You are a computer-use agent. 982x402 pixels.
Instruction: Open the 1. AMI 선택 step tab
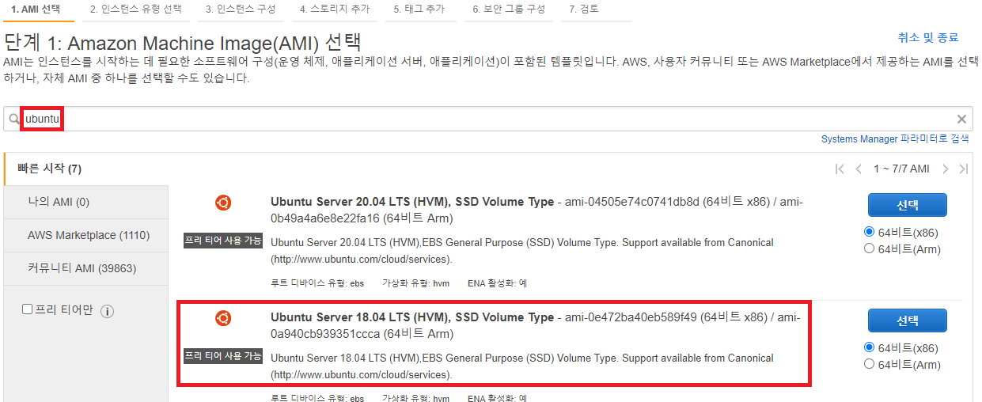point(36,9)
